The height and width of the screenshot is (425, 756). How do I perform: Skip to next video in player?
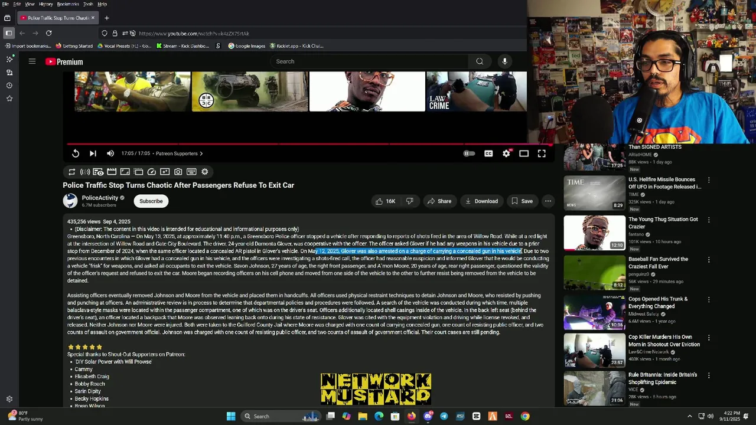click(x=93, y=153)
